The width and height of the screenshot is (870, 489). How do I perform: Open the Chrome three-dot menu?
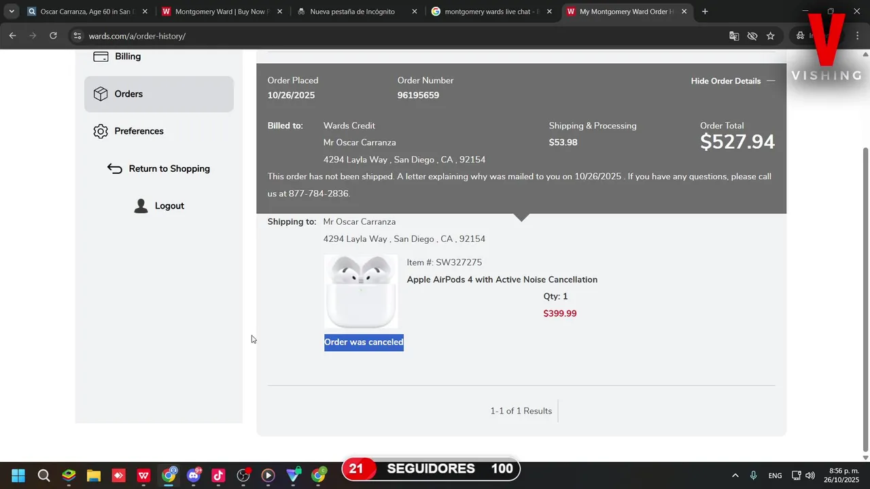(857, 36)
